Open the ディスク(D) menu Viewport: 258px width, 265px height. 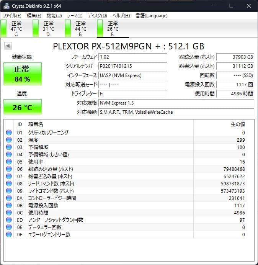98,16
